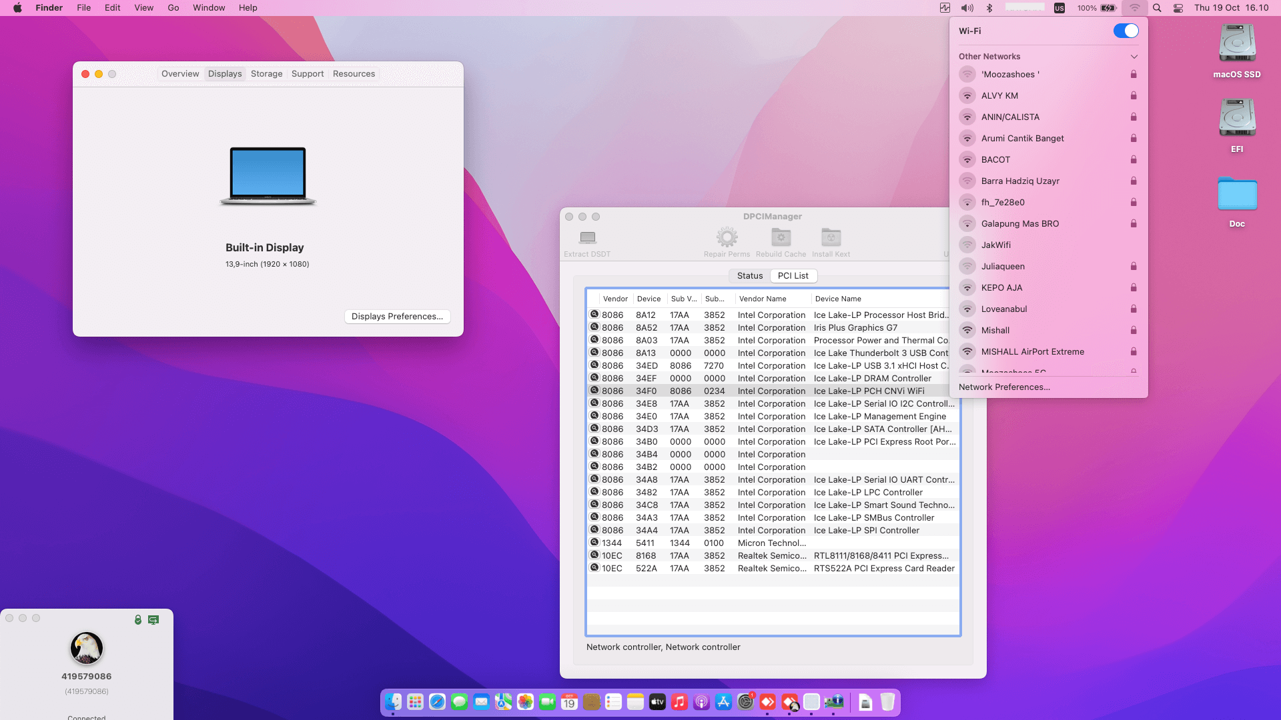The height and width of the screenshot is (720, 1281).
Task: Open the Resources tab
Action: pyautogui.click(x=354, y=74)
